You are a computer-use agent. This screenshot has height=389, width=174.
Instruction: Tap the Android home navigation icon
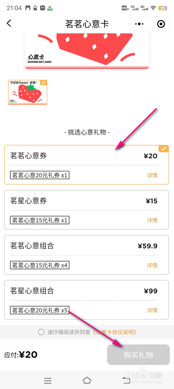[87, 380]
